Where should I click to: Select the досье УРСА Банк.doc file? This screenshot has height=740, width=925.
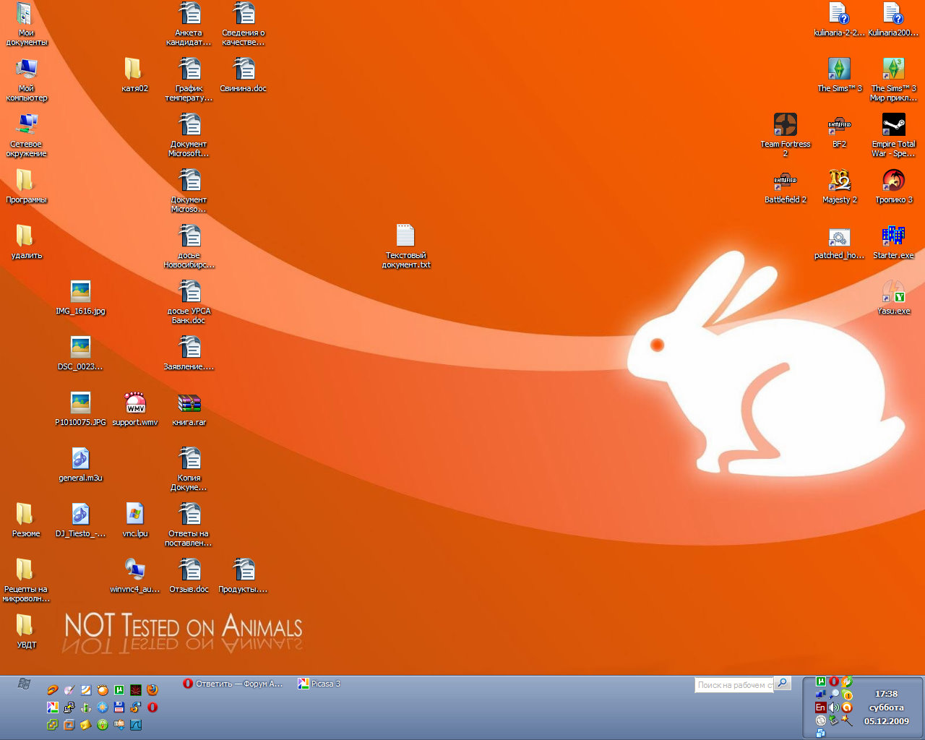(189, 301)
